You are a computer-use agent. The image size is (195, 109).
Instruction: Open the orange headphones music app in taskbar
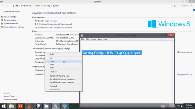[x=20, y=106]
